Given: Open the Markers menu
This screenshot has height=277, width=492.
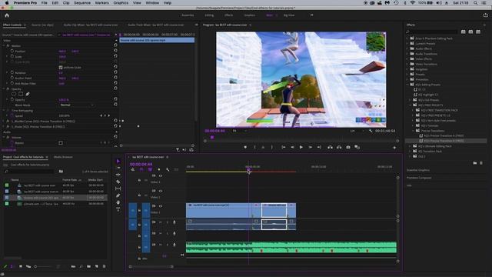Looking at the screenshot, I should pyautogui.click(x=102, y=3).
